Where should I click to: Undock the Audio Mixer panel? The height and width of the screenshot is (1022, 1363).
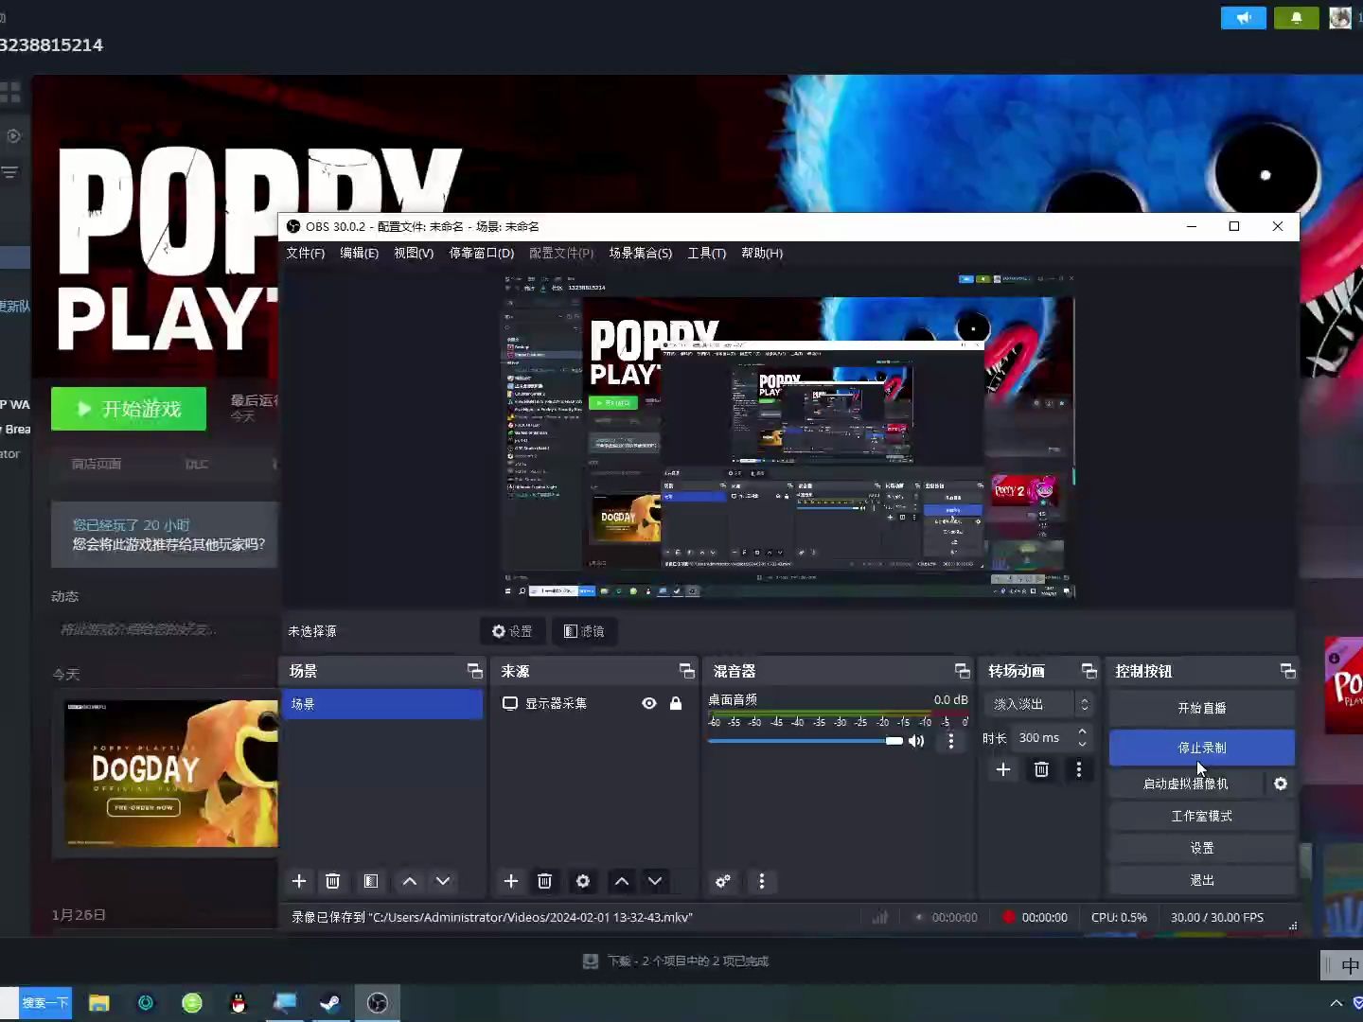click(963, 671)
